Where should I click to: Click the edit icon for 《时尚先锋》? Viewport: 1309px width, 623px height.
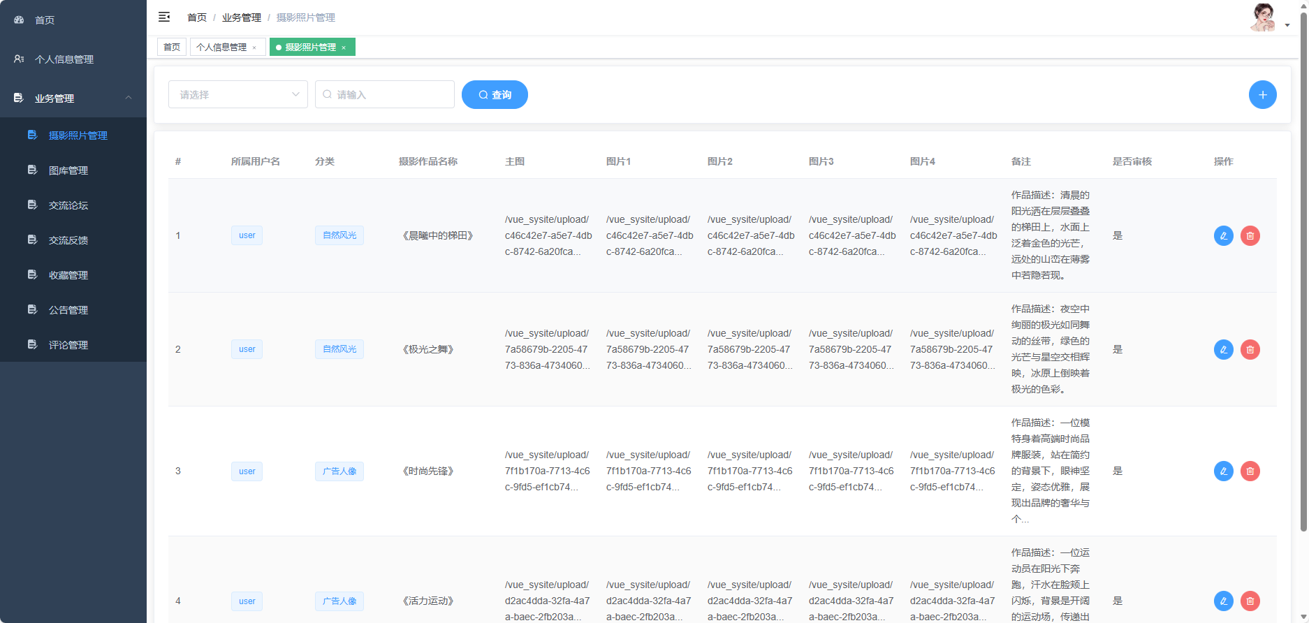tap(1223, 471)
